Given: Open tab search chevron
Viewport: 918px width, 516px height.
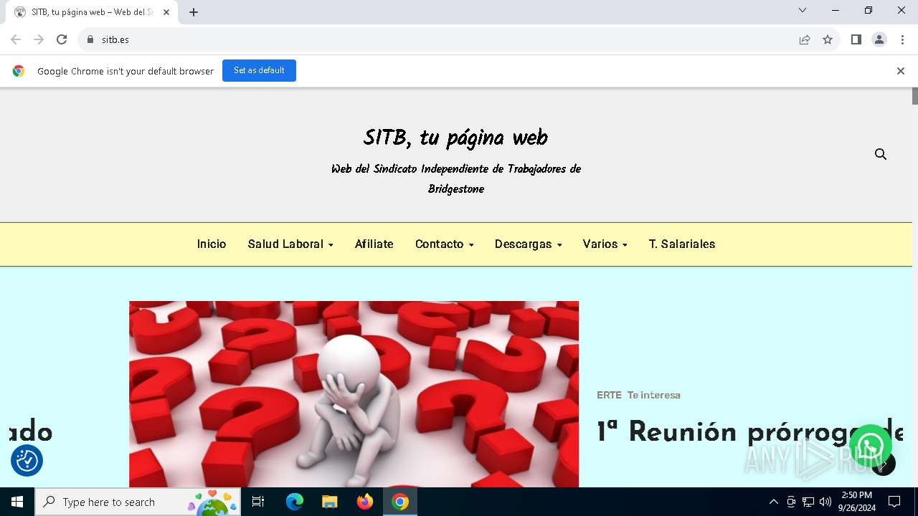Looking at the screenshot, I should (x=803, y=10).
